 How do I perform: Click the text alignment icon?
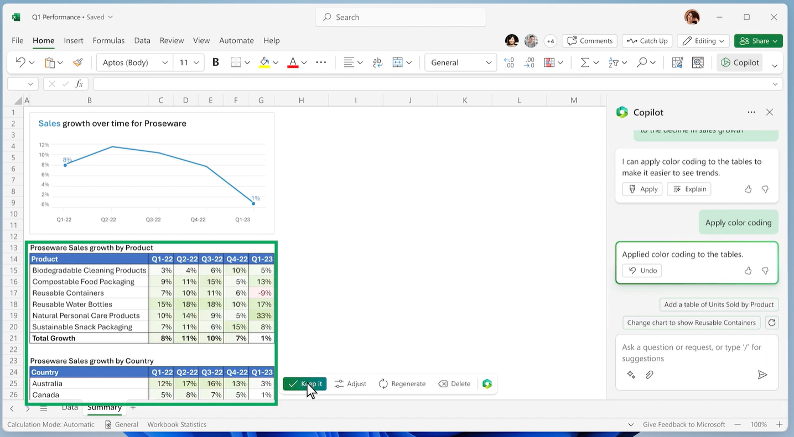coord(349,62)
